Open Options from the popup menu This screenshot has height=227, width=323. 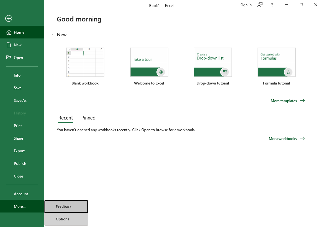click(x=66, y=219)
